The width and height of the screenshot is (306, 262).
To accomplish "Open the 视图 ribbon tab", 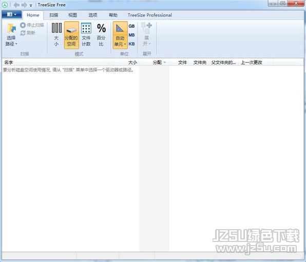I will (x=72, y=15).
